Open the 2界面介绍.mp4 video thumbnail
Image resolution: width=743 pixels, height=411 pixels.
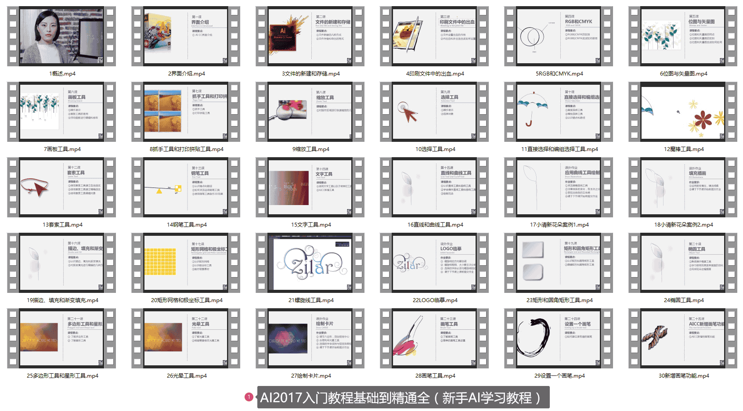pos(186,36)
